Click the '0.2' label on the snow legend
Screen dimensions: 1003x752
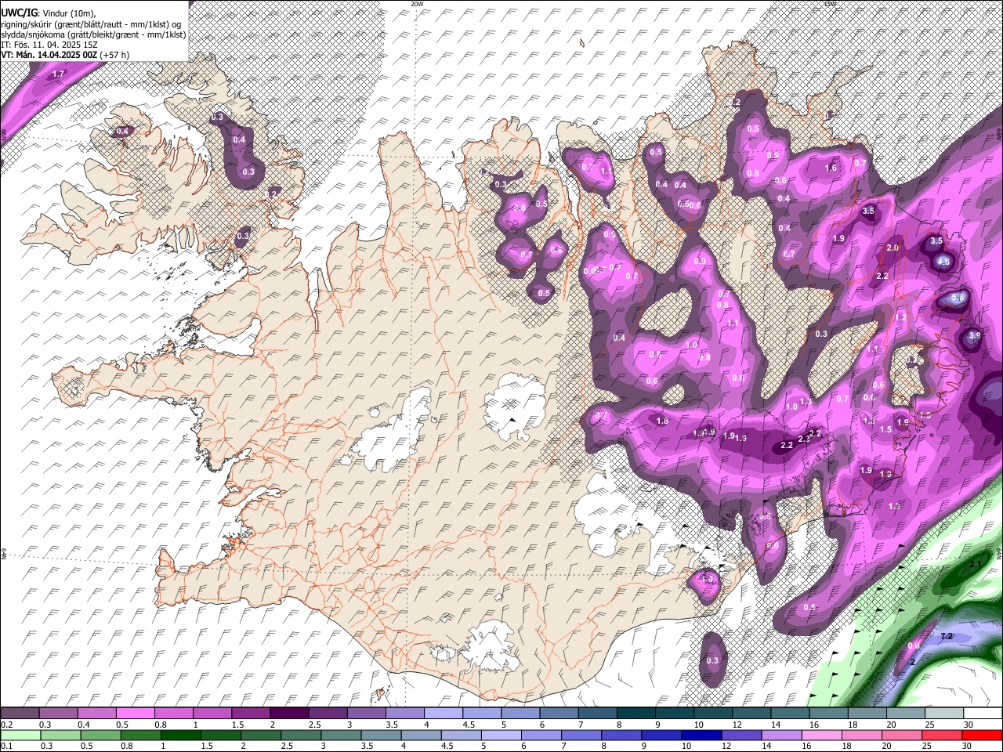point(7,725)
